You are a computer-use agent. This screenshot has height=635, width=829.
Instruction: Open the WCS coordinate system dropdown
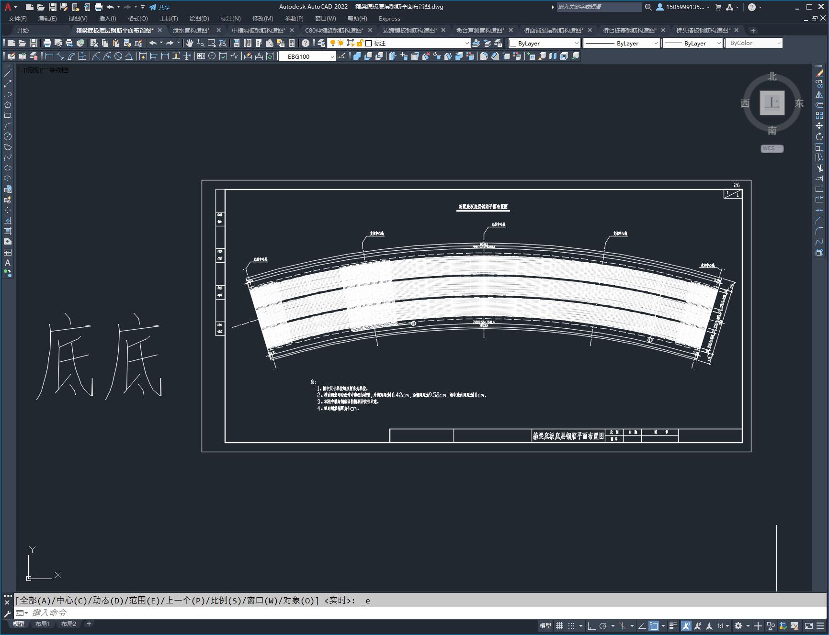click(772, 148)
